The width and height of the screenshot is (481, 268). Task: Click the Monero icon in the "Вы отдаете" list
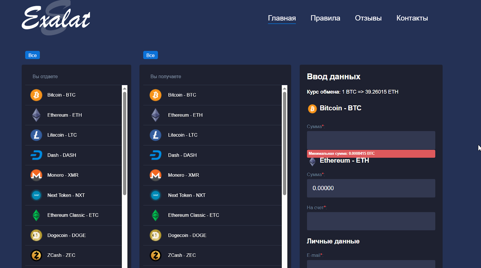(36, 175)
